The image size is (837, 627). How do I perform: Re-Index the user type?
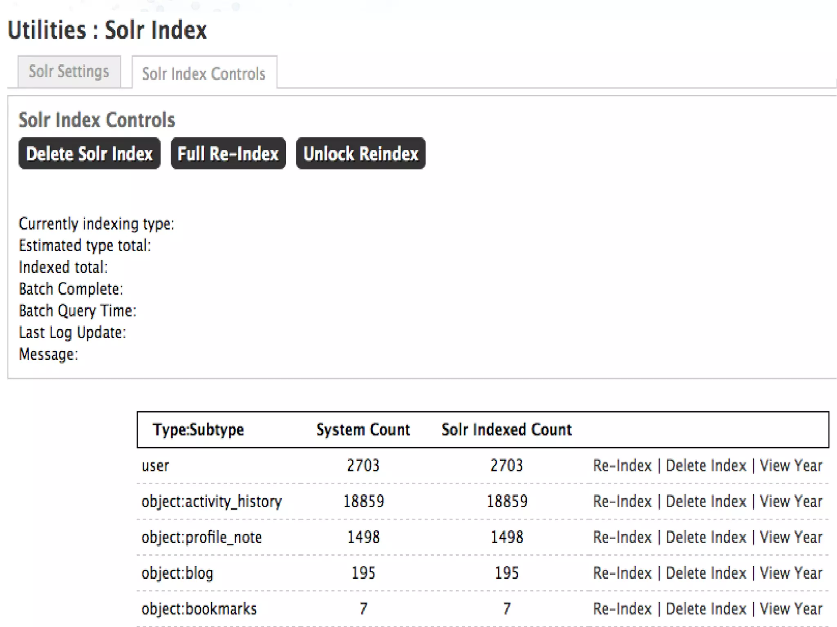(622, 466)
